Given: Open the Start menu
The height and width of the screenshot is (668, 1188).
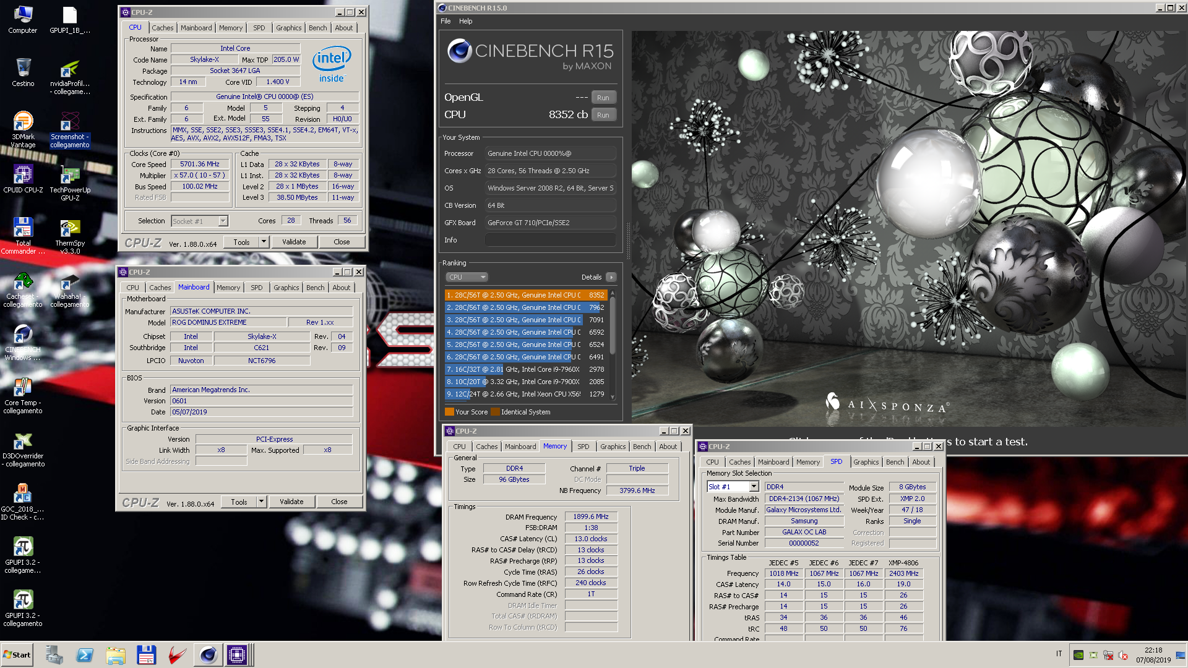Looking at the screenshot, I should coord(17,654).
